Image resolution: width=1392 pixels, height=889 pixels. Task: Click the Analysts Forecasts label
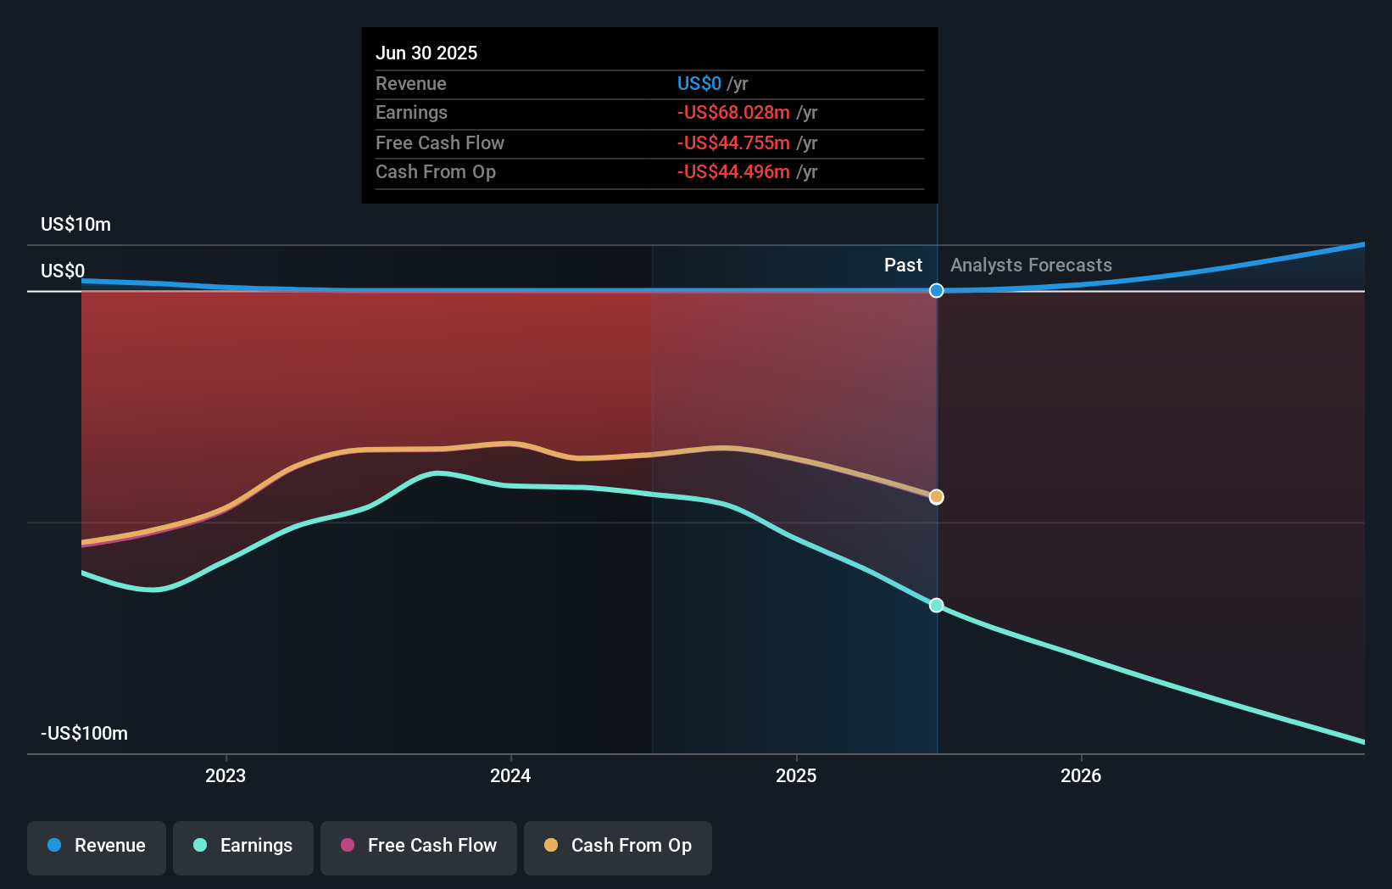[1031, 266]
